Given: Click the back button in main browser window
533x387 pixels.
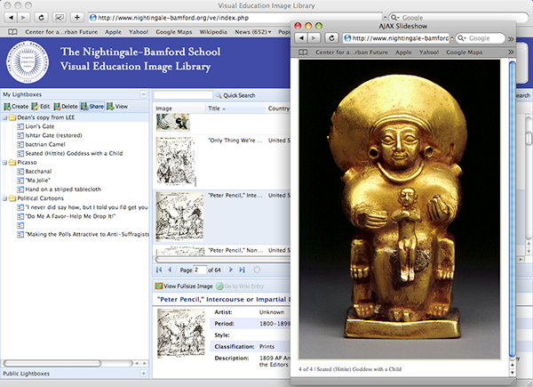Looking at the screenshot, I should click(12, 18).
